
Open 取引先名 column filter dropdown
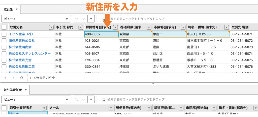click(51, 27)
